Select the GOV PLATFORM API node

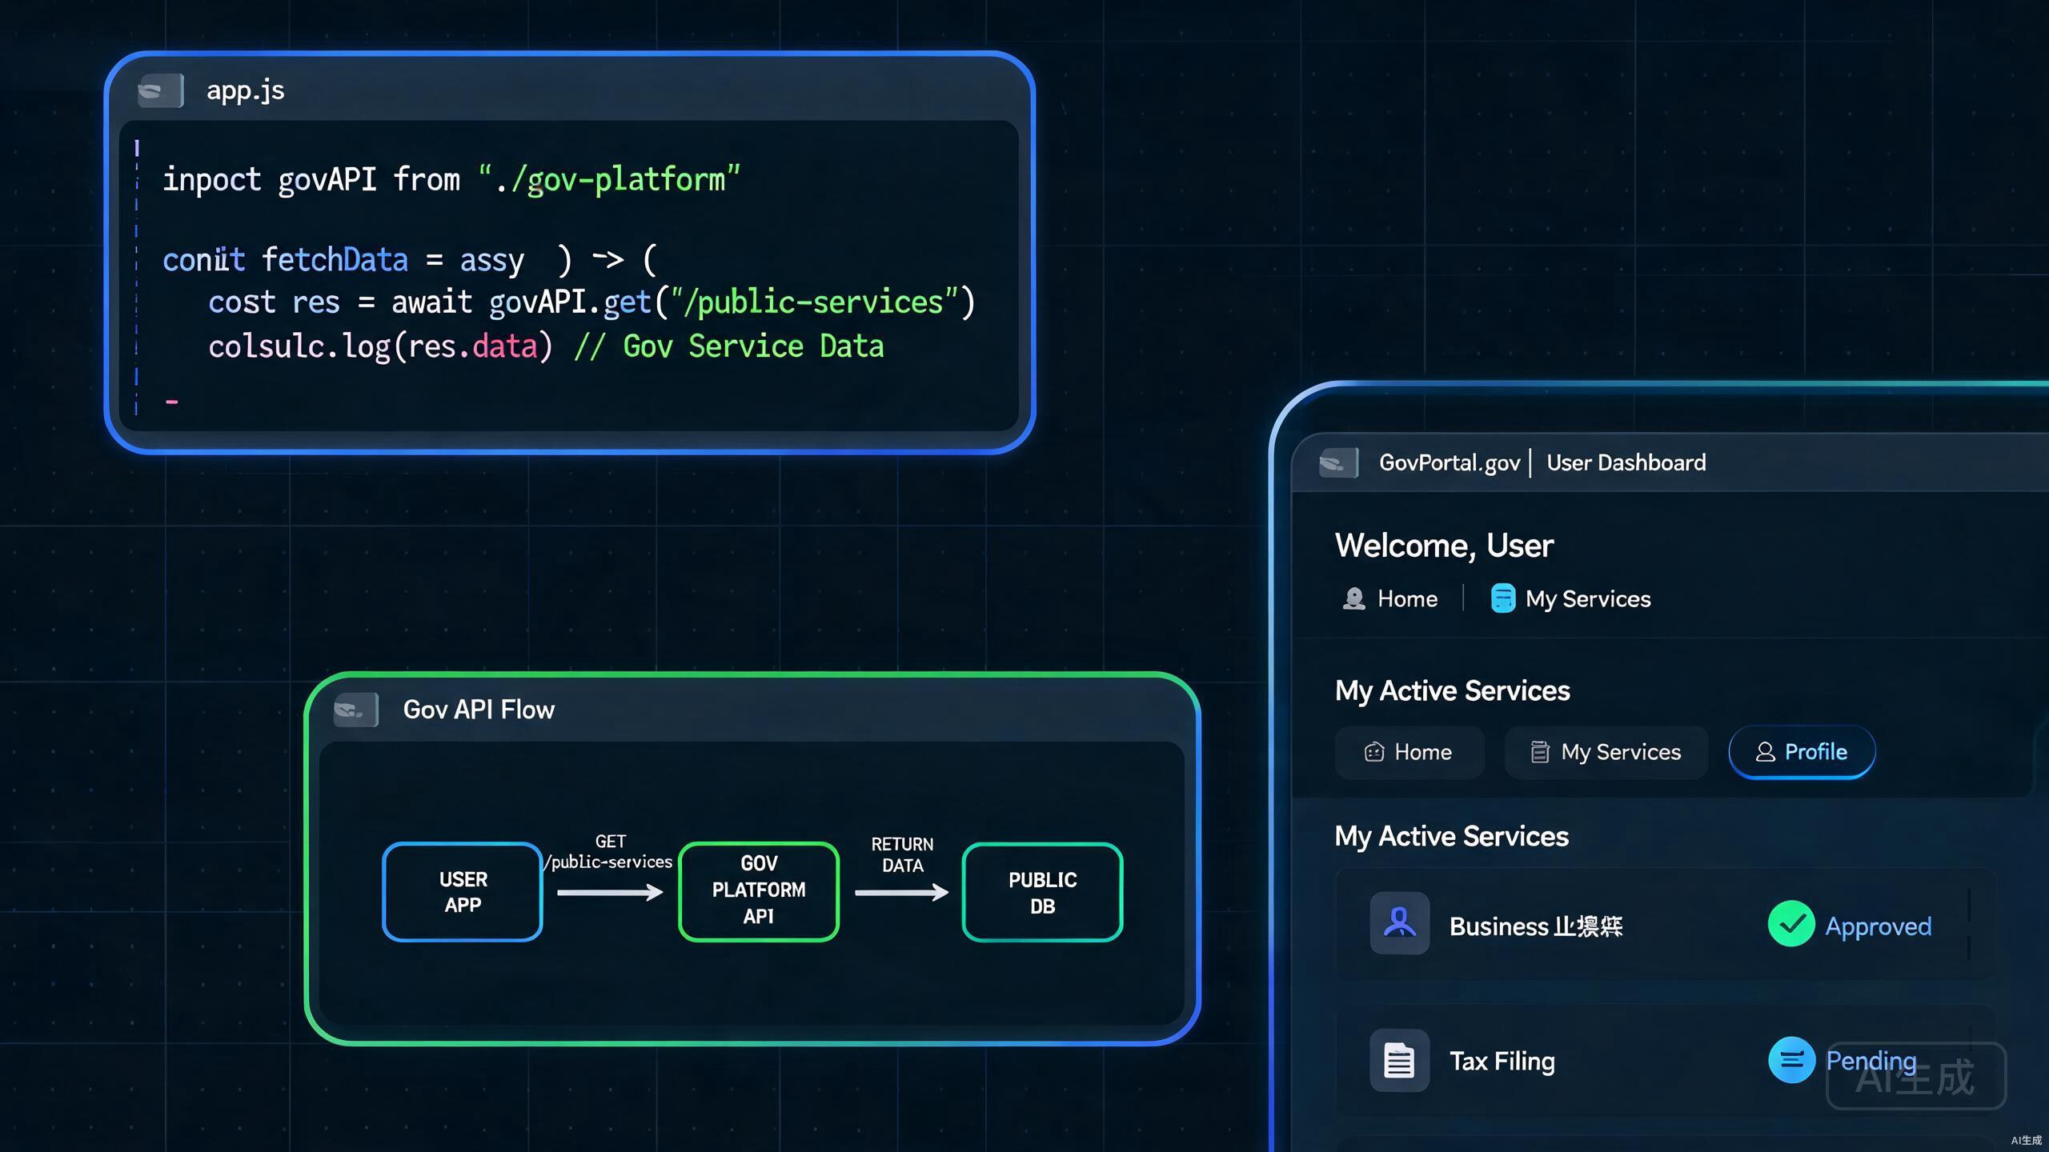tap(759, 890)
